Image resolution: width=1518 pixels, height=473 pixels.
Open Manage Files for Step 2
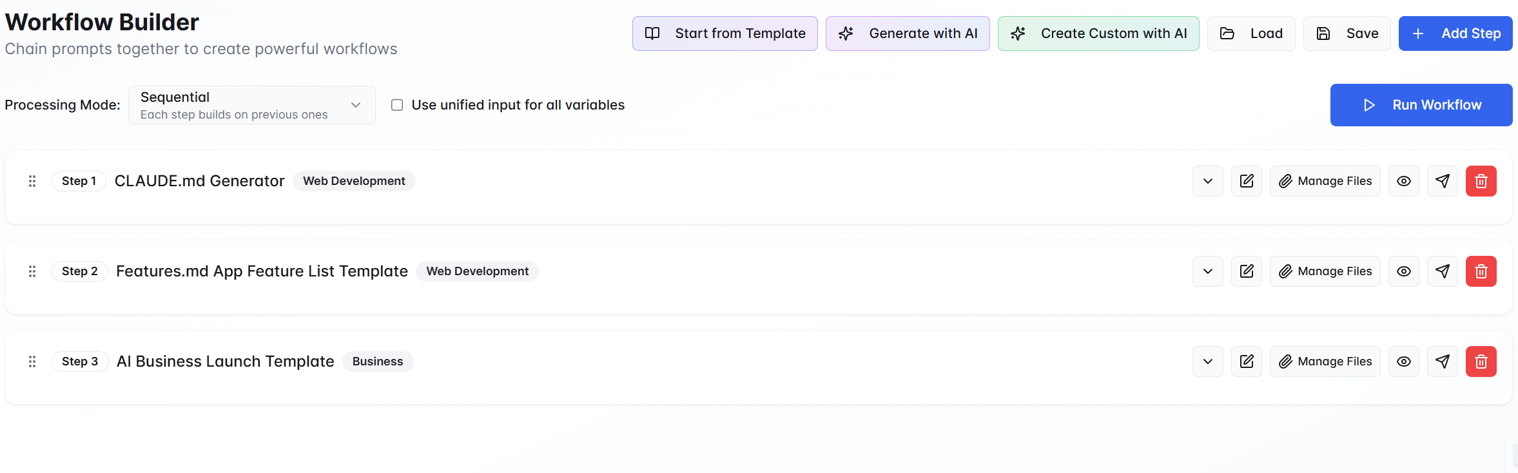(1325, 271)
